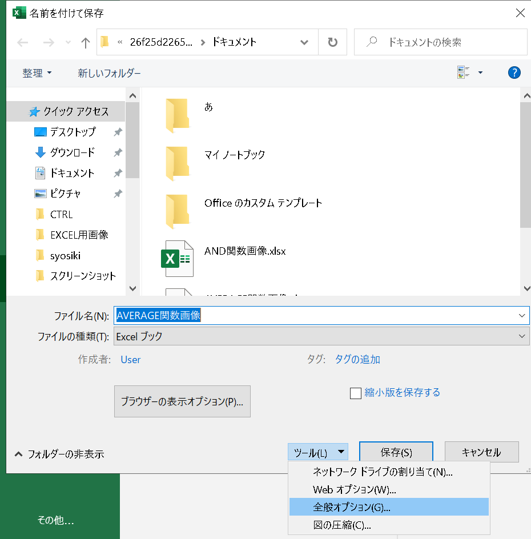Close the save dialog window

click(520, 13)
